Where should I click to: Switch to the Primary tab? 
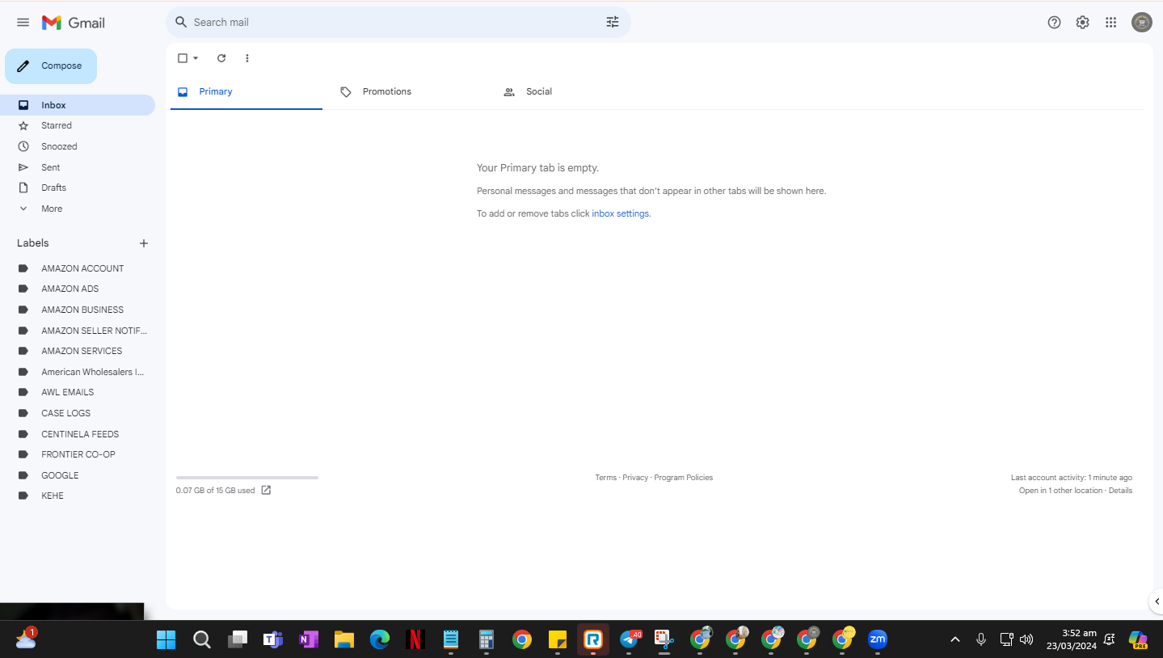[x=247, y=91]
